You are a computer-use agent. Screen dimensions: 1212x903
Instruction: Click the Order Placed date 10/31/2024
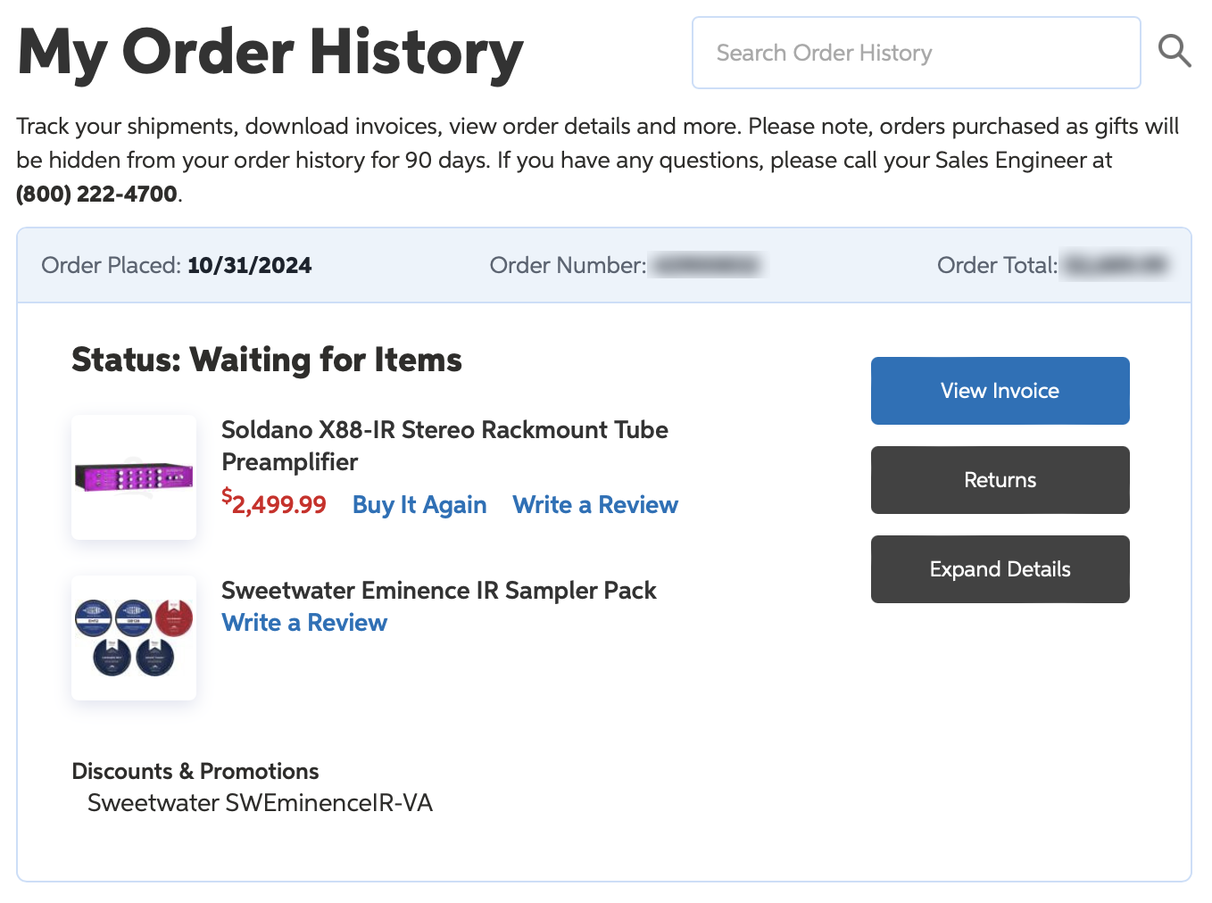click(x=250, y=265)
